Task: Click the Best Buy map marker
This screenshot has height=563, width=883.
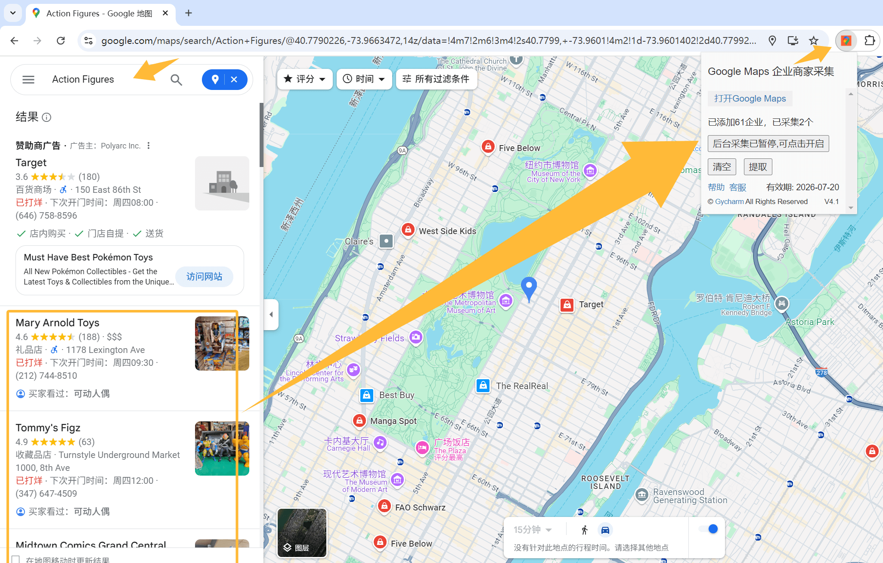Action: tap(367, 395)
